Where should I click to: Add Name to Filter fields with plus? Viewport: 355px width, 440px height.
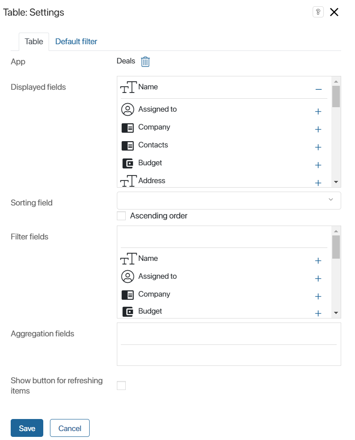pyautogui.click(x=318, y=261)
